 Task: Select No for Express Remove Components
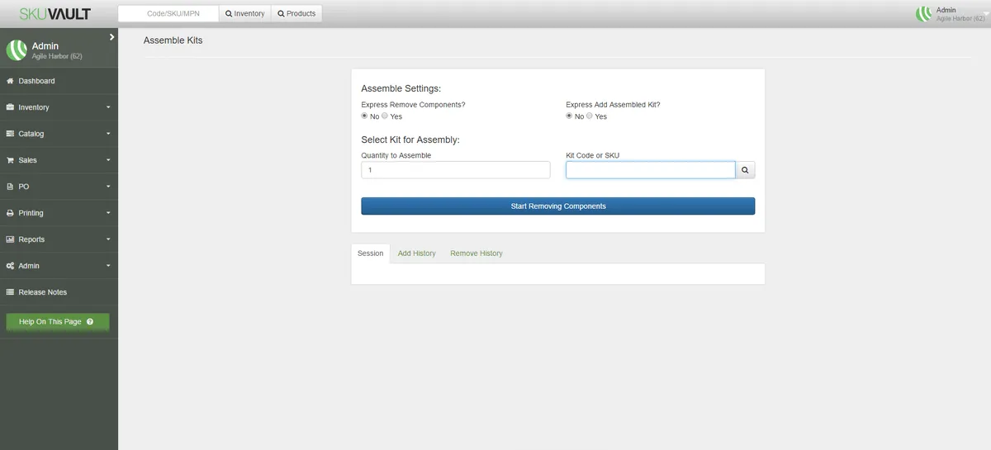pyautogui.click(x=365, y=116)
